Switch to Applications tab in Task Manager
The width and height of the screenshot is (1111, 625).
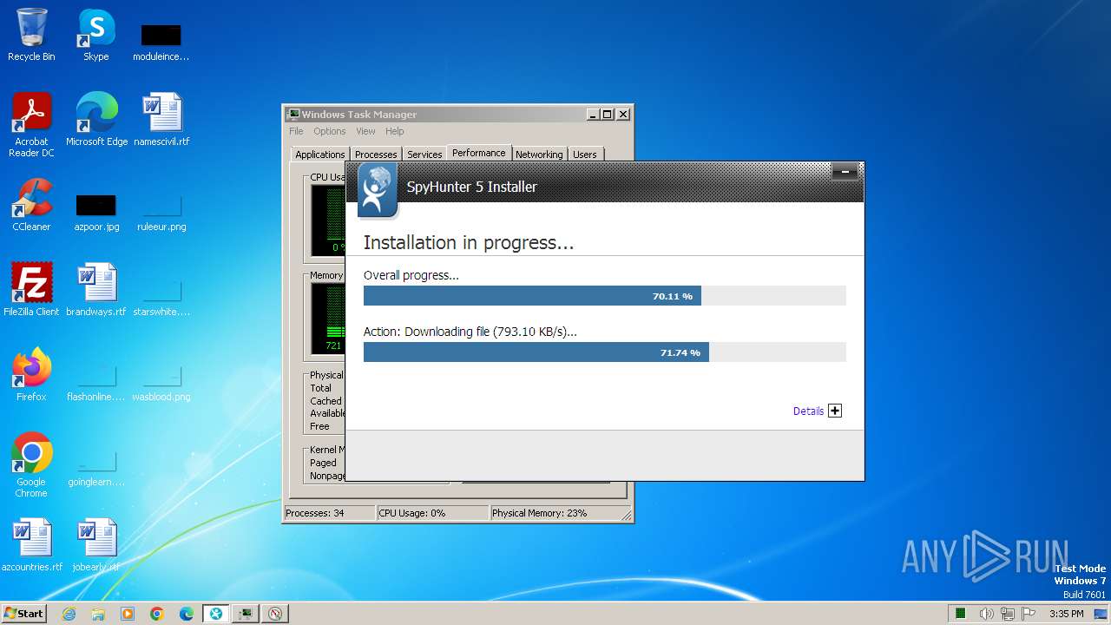(319, 155)
